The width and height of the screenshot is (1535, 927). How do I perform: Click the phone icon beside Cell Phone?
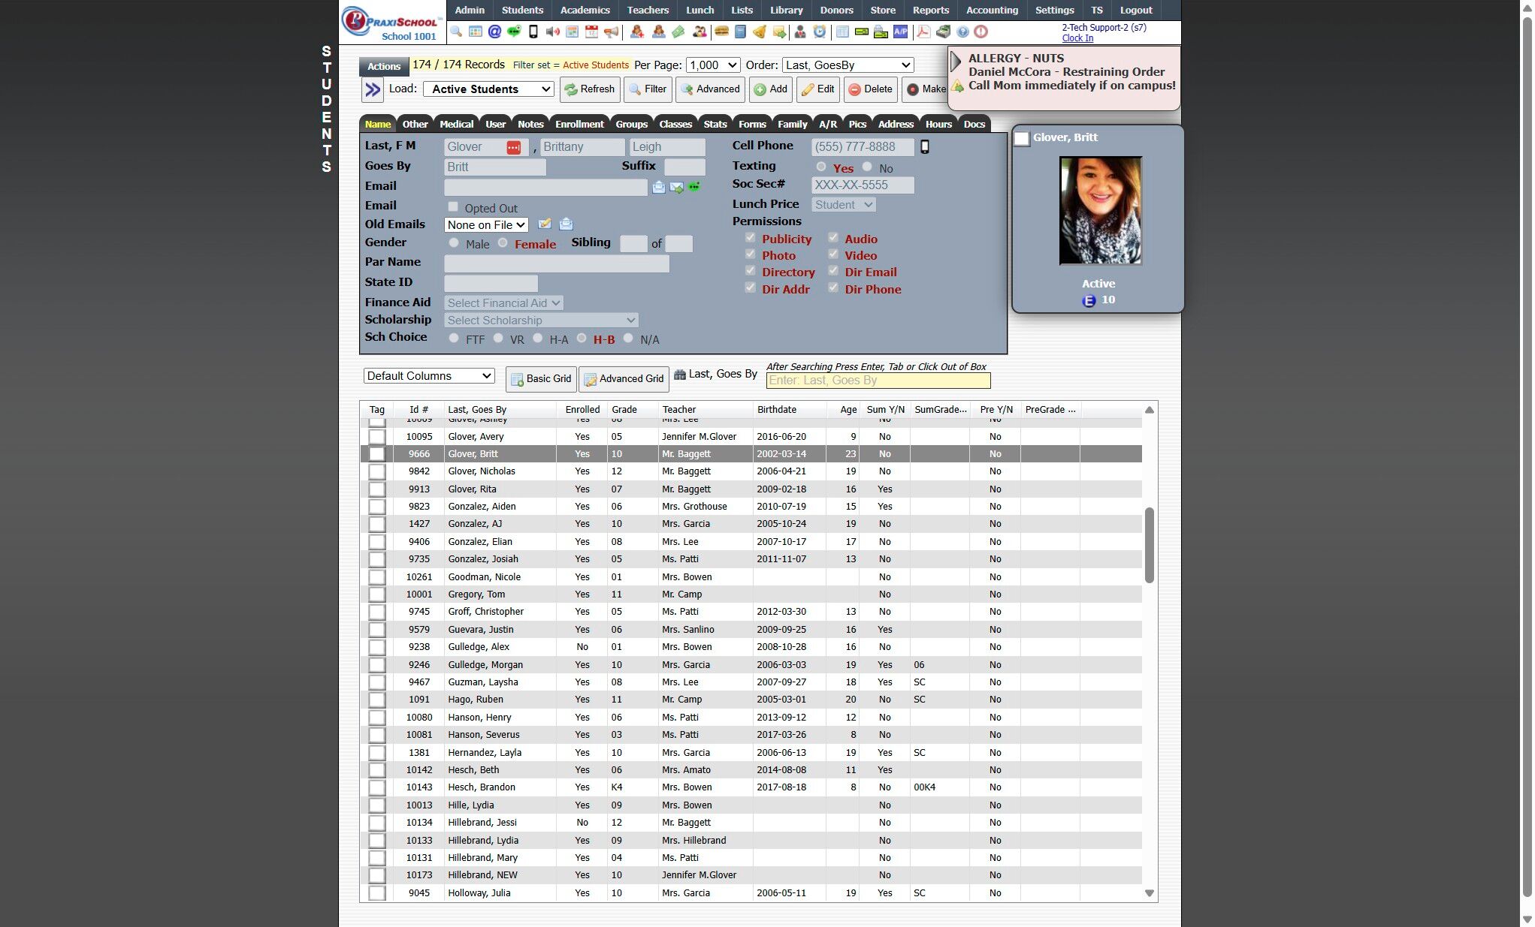(925, 147)
